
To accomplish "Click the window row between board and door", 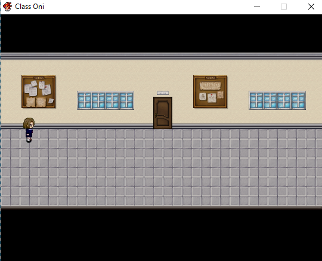I will [x=106, y=100].
